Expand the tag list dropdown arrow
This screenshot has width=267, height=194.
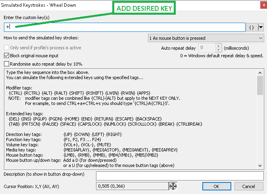pos(261,27)
